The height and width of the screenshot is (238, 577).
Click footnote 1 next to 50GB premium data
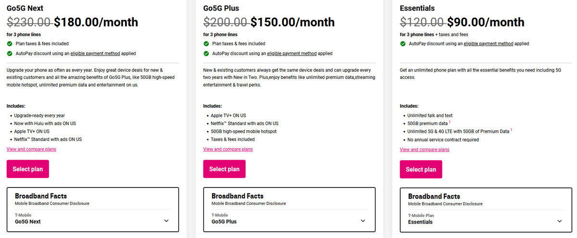(x=450, y=122)
